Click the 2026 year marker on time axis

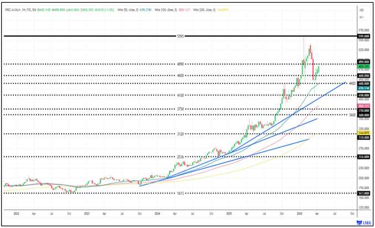(299, 213)
